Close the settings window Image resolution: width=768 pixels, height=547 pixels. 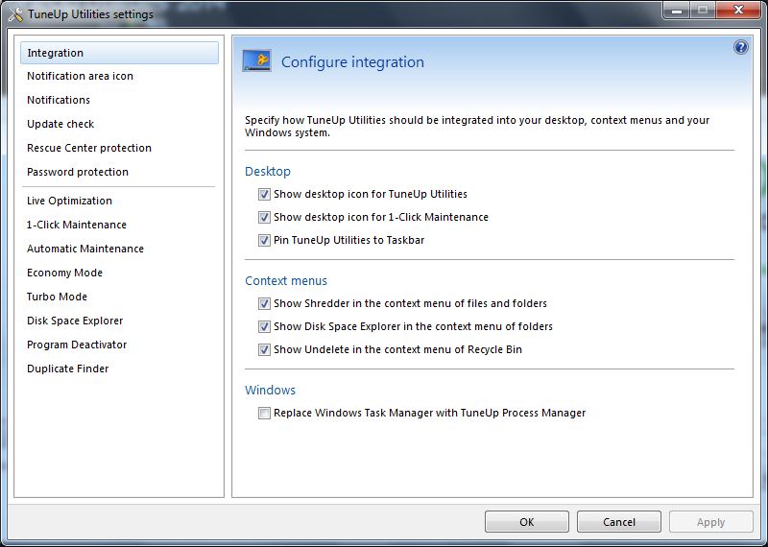click(x=738, y=10)
